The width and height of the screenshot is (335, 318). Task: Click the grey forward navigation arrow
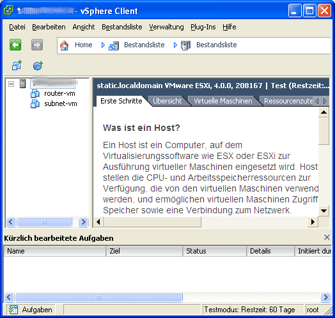coord(37,45)
